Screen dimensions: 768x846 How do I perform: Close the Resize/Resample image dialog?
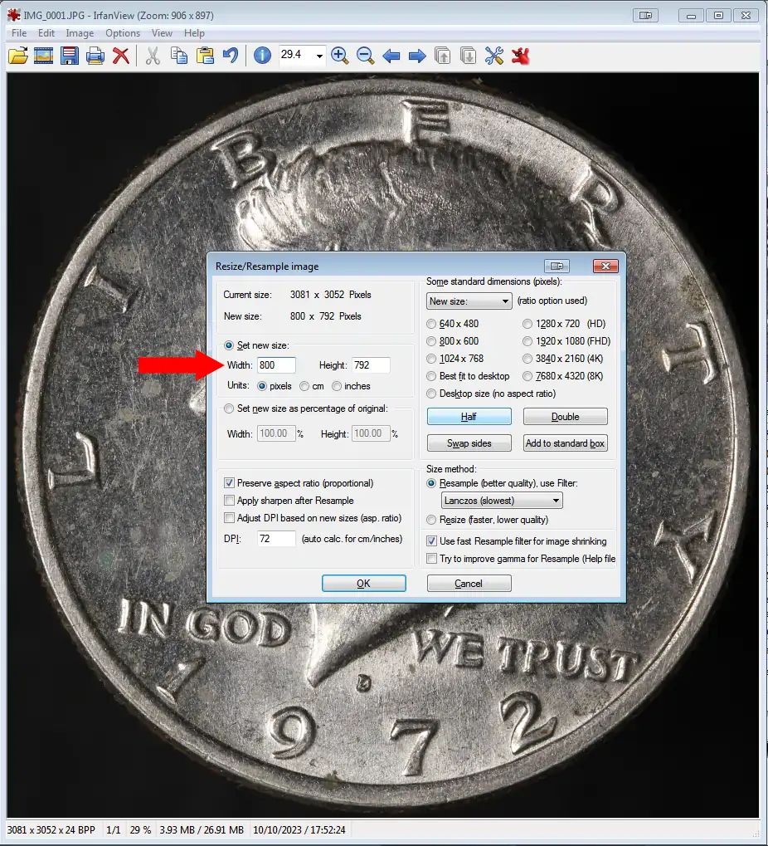tap(605, 266)
